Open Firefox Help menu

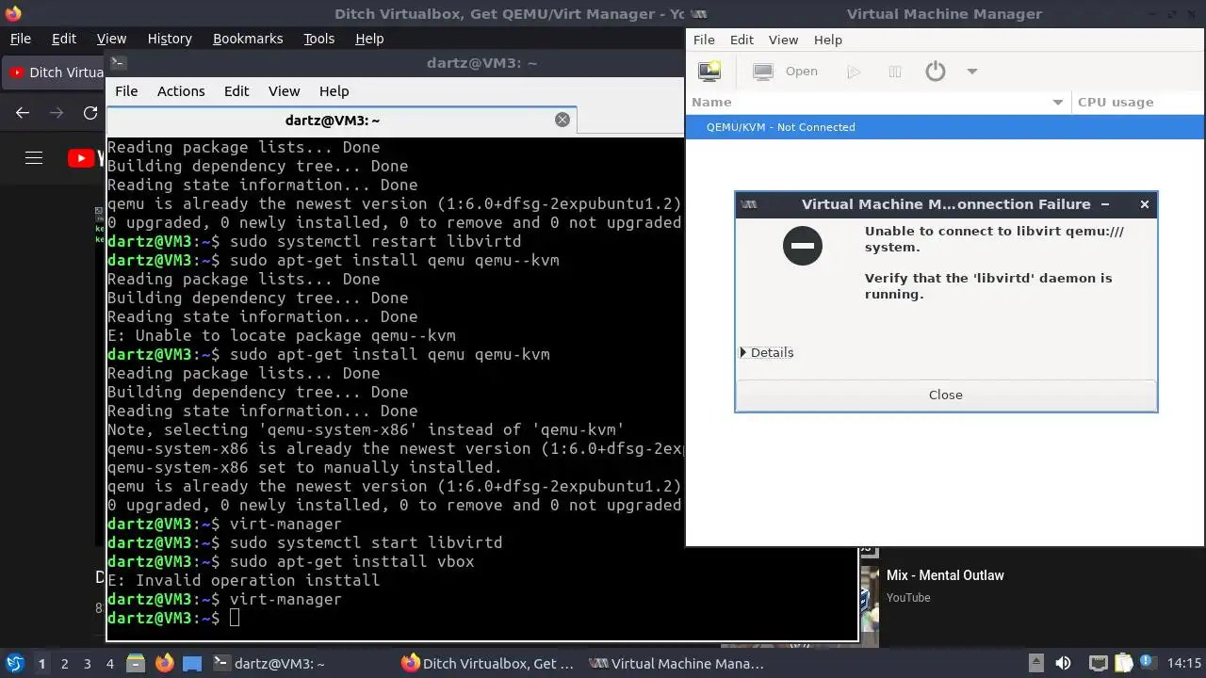369,39
